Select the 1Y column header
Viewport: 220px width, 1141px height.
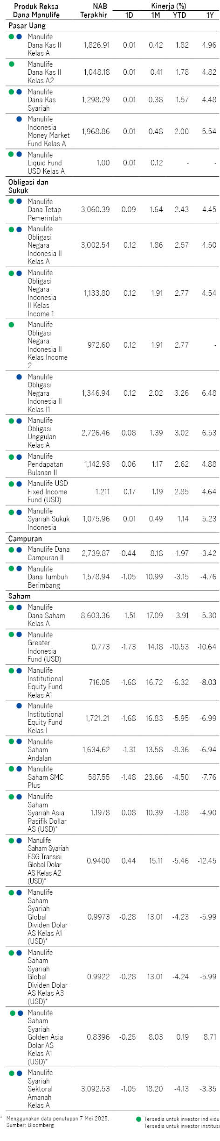point(210,15)
